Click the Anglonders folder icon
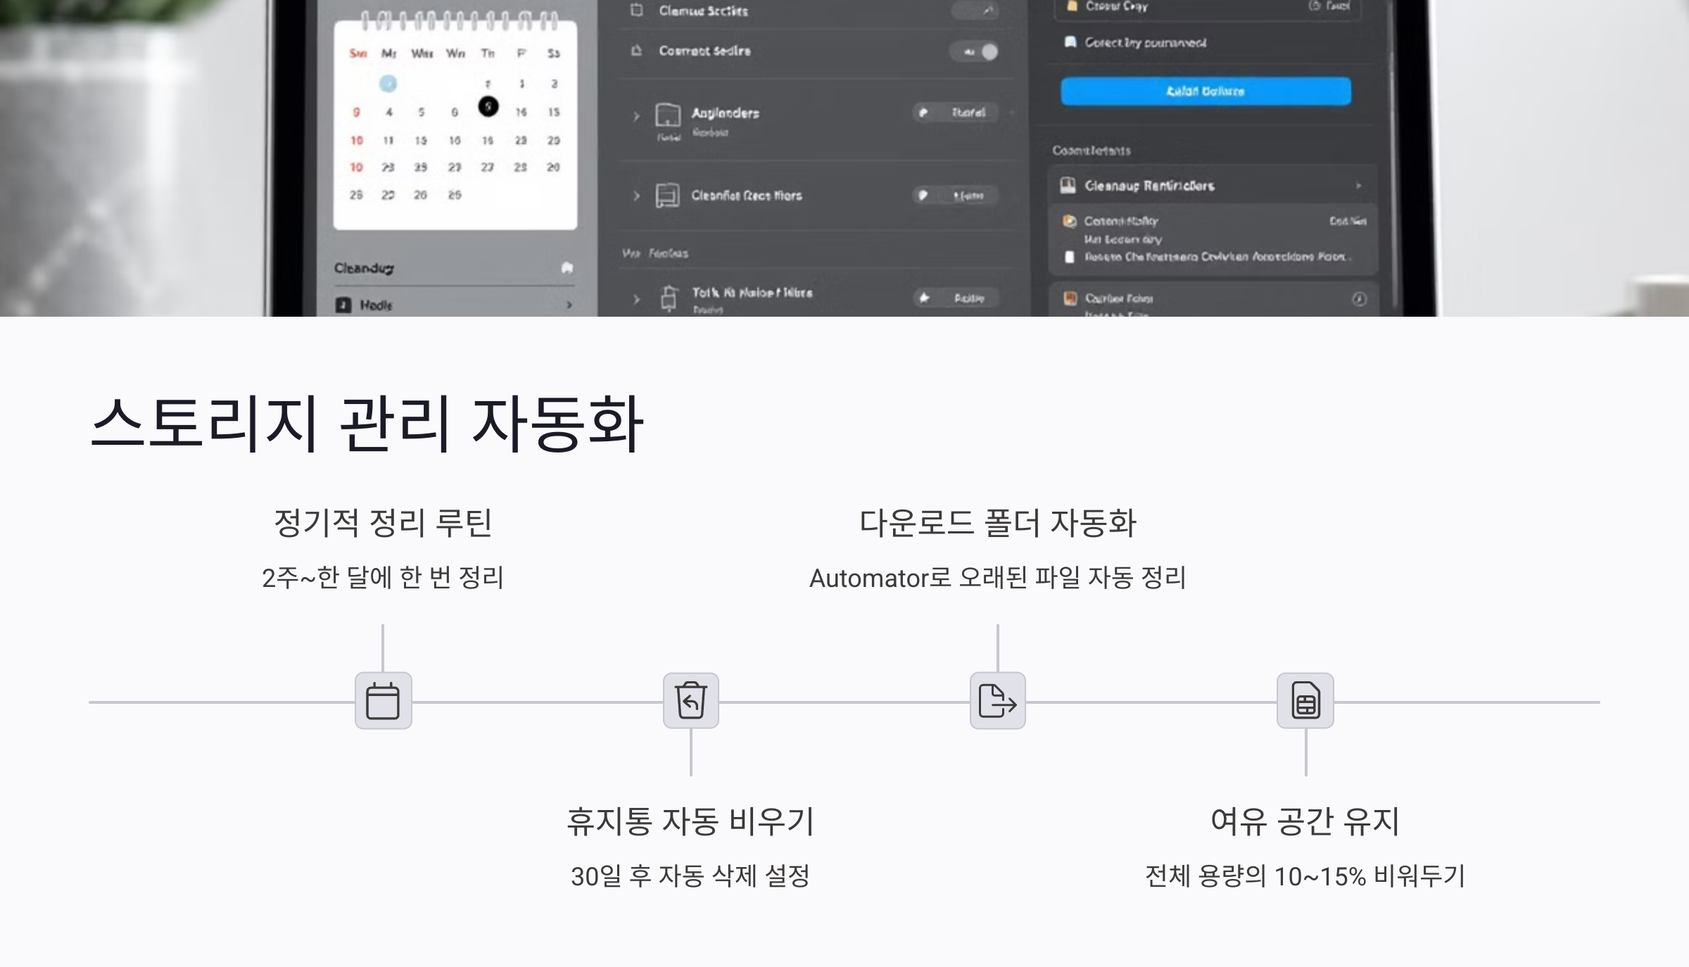1689x967 pixels. click(x=667, y=115)
